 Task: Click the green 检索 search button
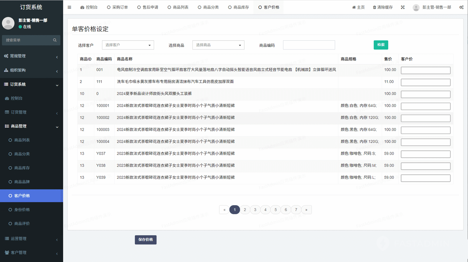coord(381,45)
